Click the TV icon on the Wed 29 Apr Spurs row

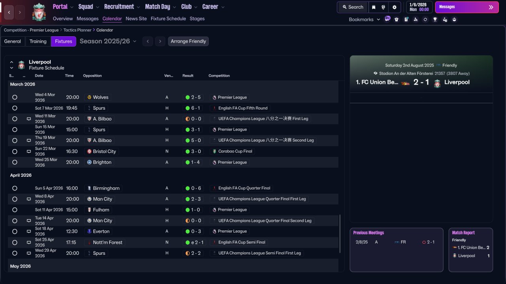[29, 253]
